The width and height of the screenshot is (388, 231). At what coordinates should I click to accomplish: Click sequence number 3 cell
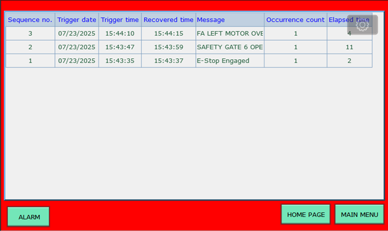point(30,33)
